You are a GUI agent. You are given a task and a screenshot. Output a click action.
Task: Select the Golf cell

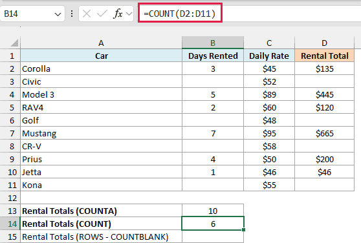coord(101,120)
